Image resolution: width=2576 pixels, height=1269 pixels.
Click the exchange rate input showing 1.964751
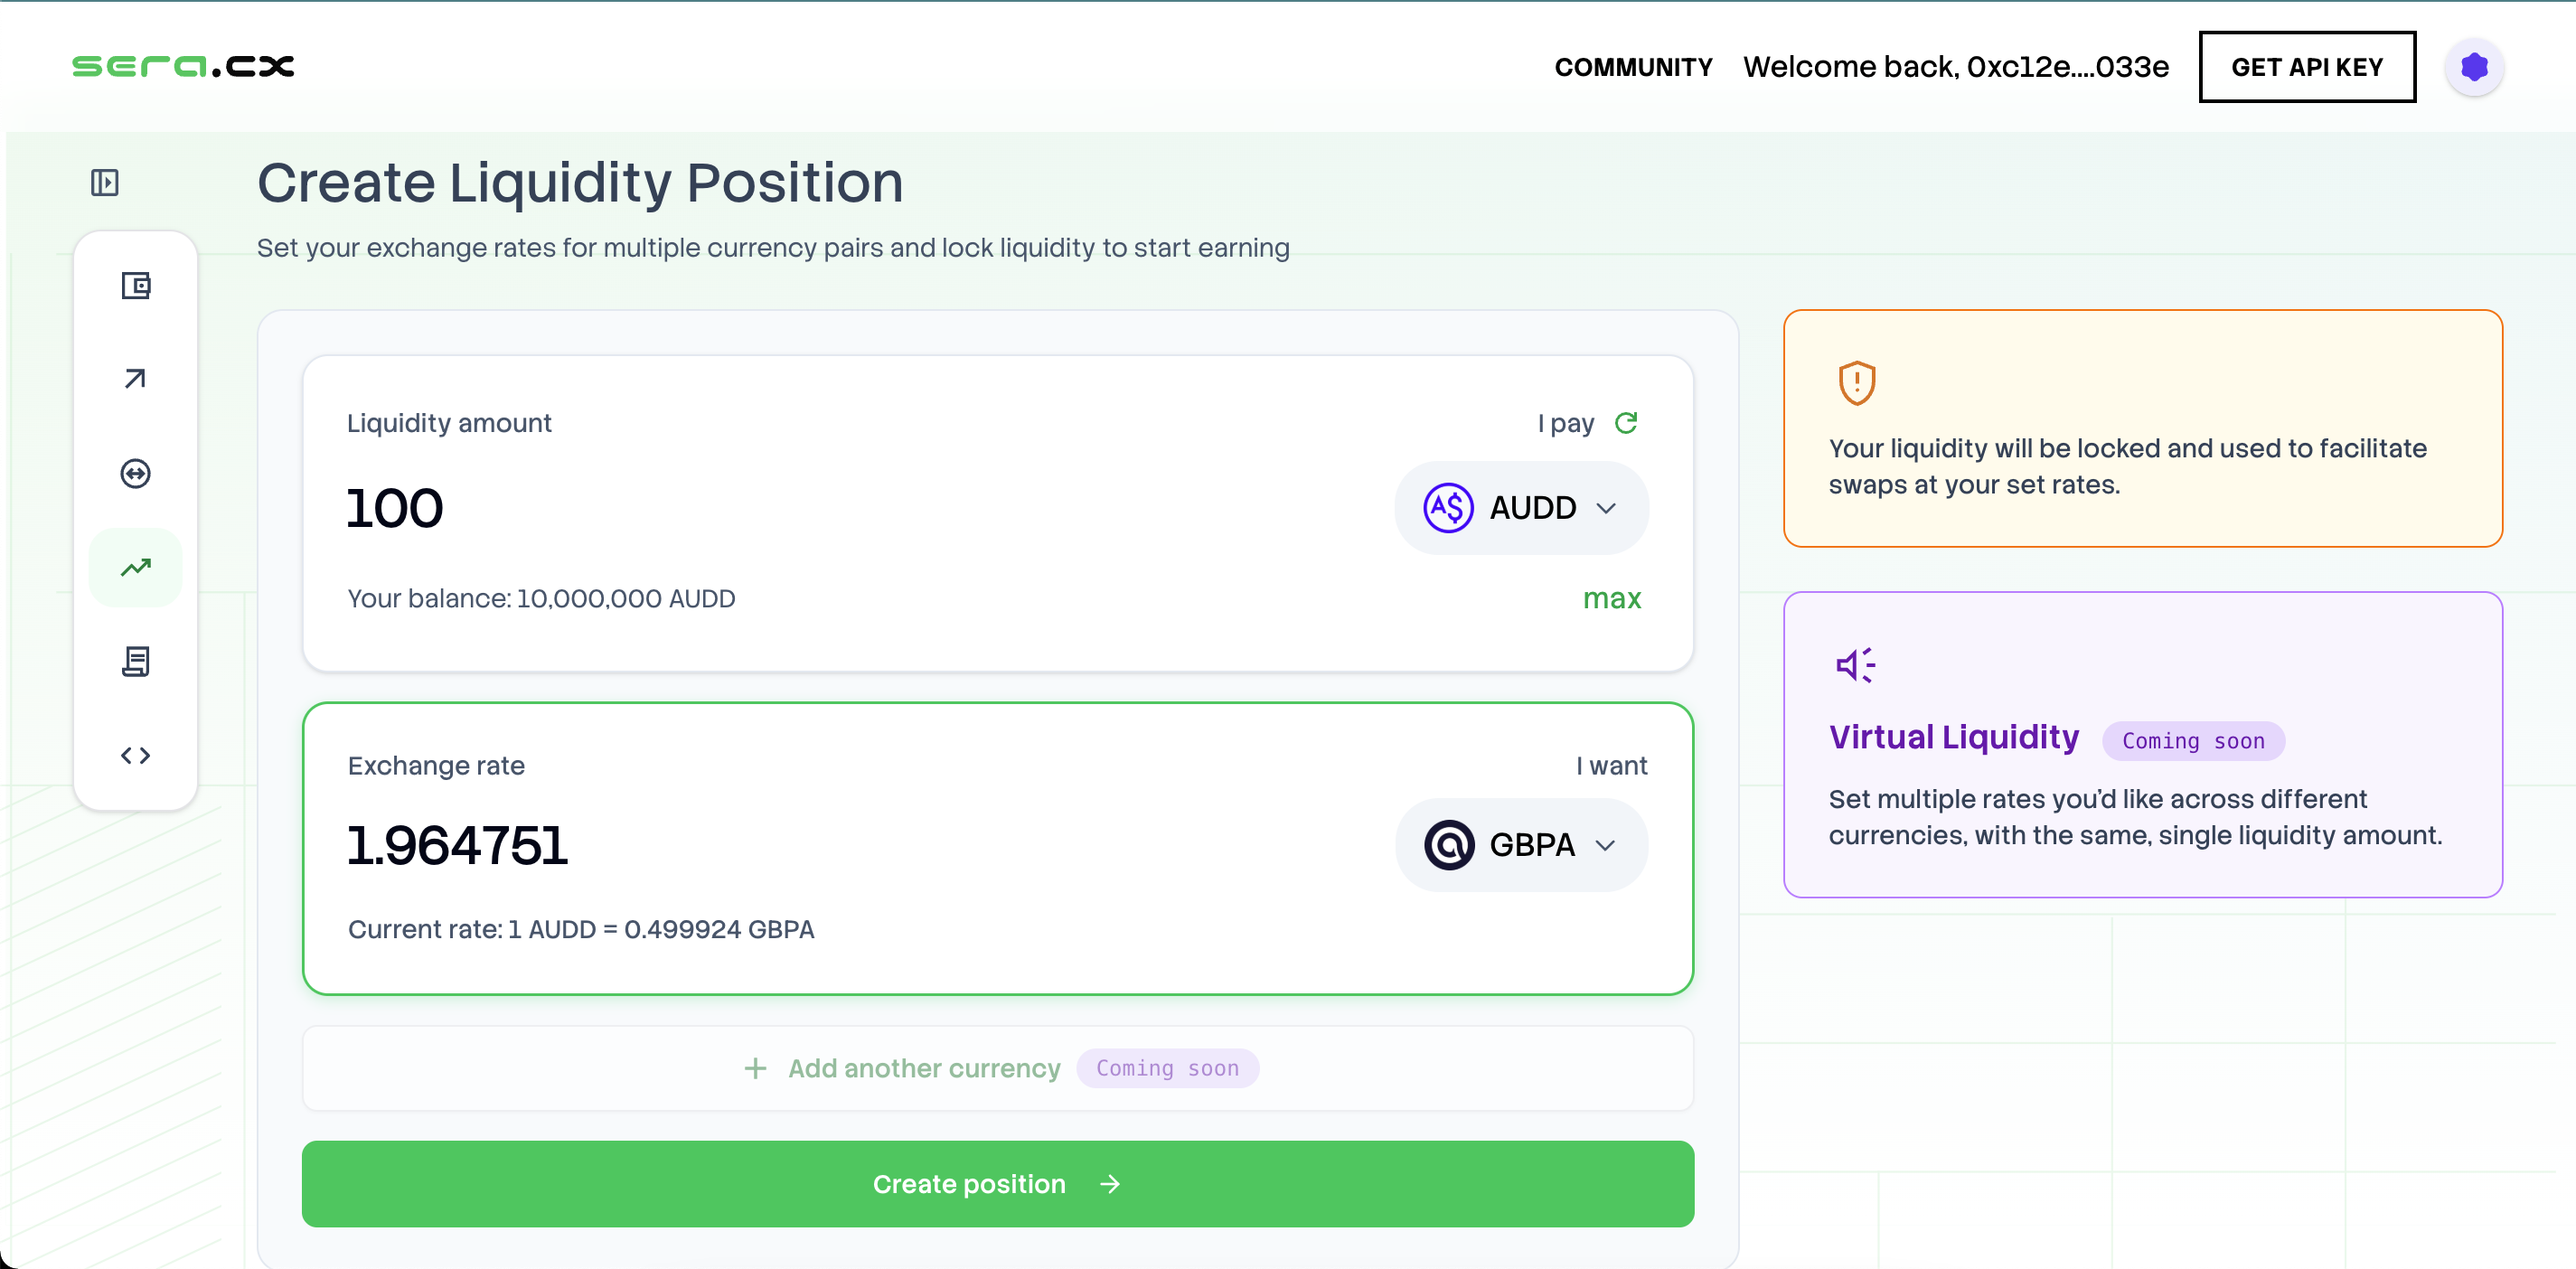tap(457, 844)
